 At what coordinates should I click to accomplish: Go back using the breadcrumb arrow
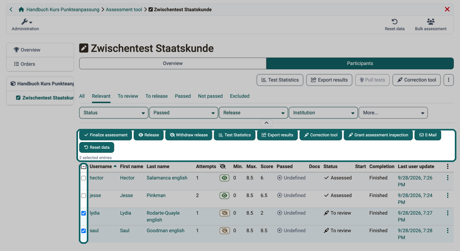click(11, 9)
